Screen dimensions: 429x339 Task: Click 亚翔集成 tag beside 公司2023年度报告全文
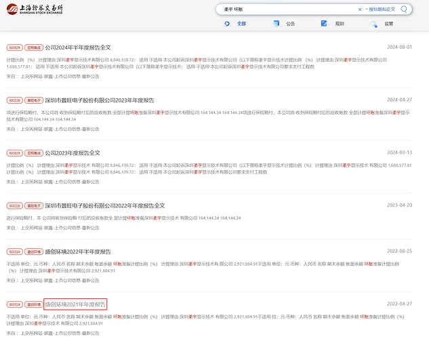[x=34, y=153]
